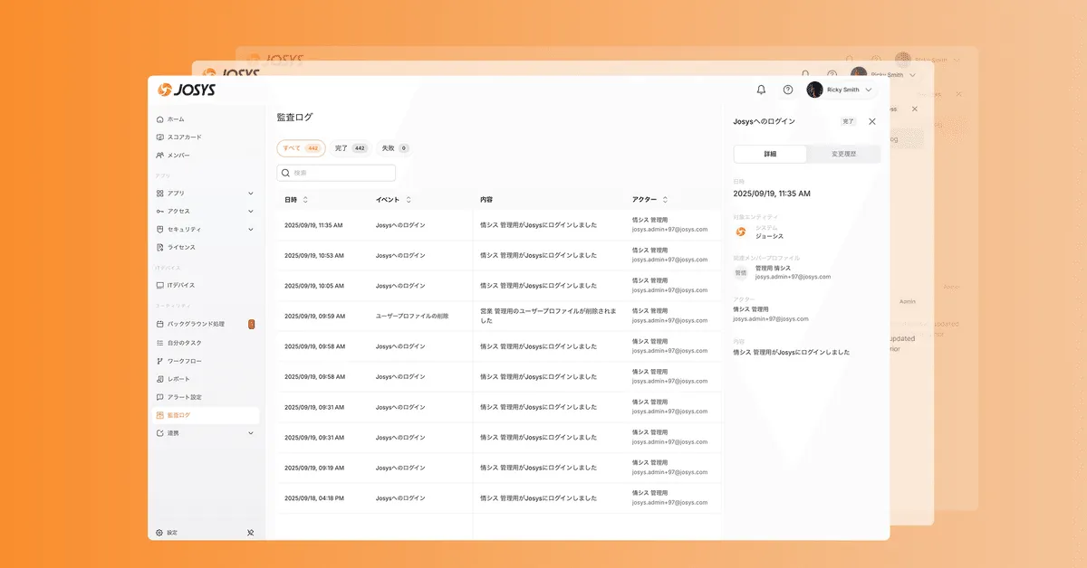Screen dimensions: 1087x568
Task: Click the alert icon beside アラート設定
Action: pyautogui.click(x=159, y=398)
